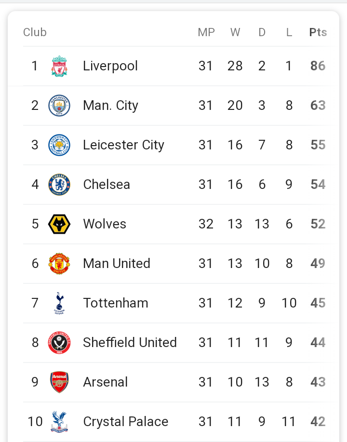Image resolution: width=347 pixels, height=442 pixels.
Task: Click the W column header
Action: tap(235, 32)
